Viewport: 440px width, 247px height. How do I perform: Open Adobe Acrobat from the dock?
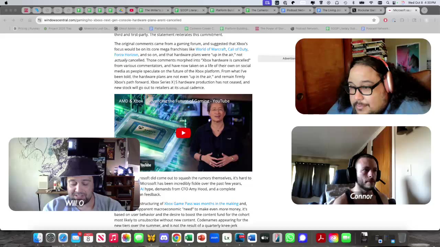321,237
